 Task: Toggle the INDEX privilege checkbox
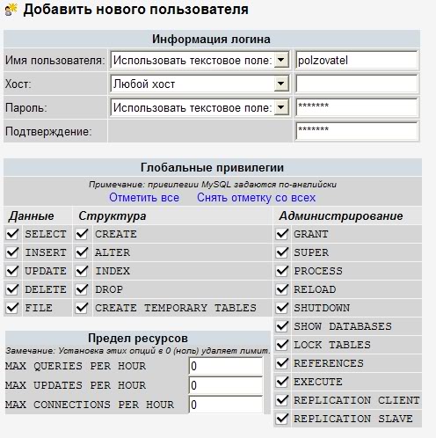pos(82,271)
